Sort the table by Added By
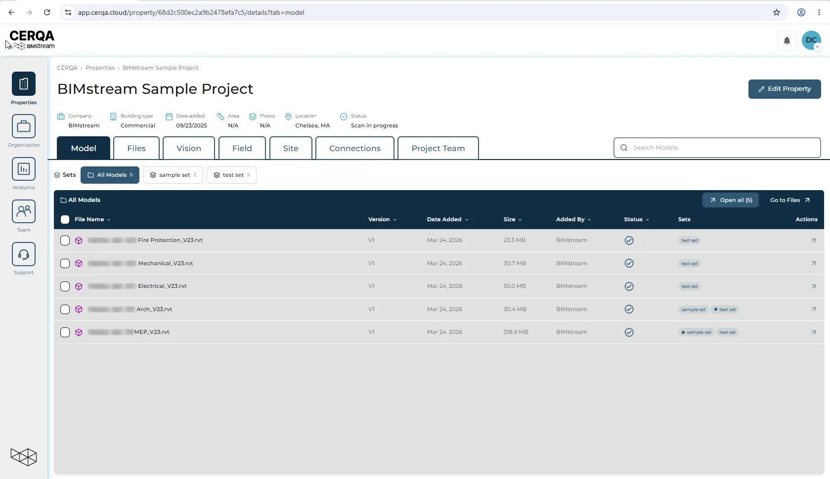 point(573,219)
